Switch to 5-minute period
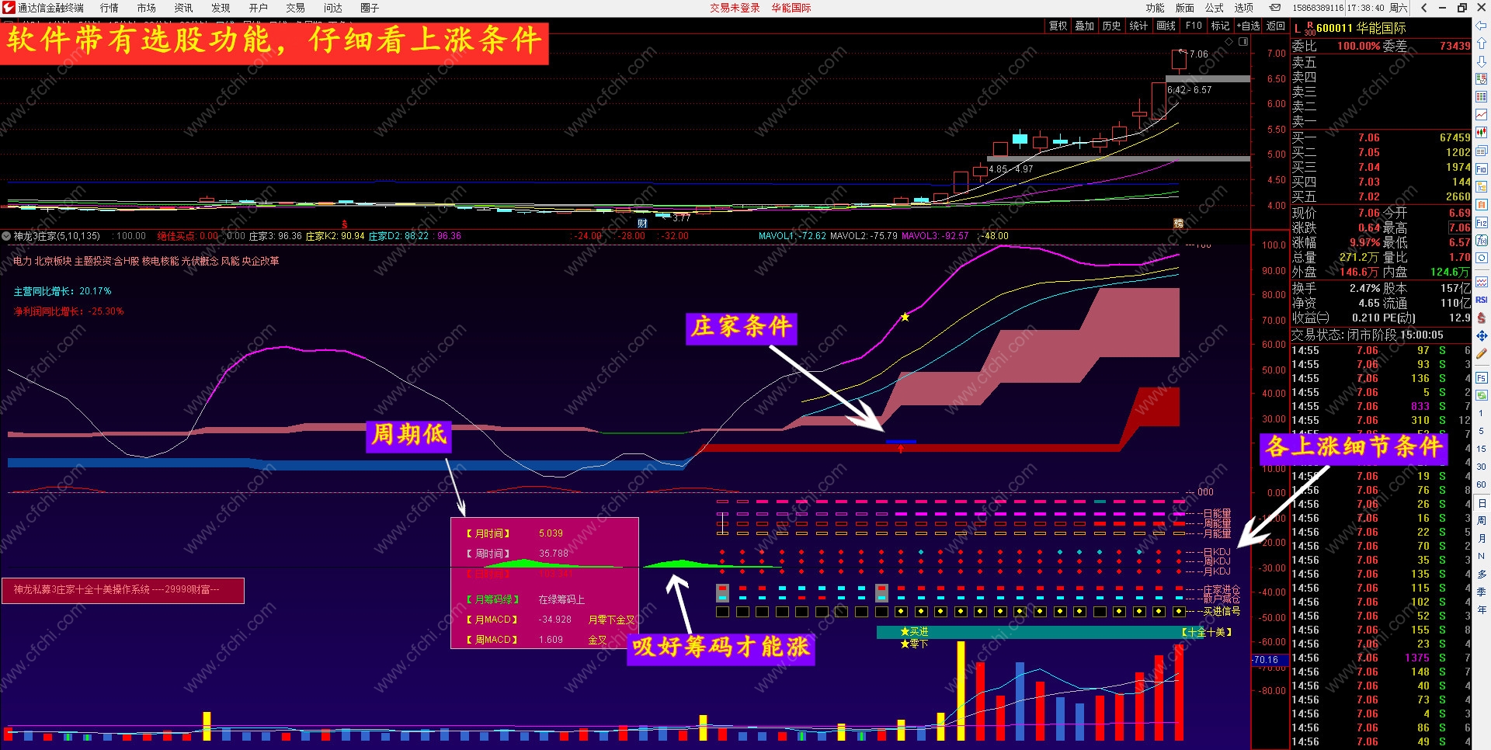This screenshot has height=750, width=1491. tap(1482, 431)
